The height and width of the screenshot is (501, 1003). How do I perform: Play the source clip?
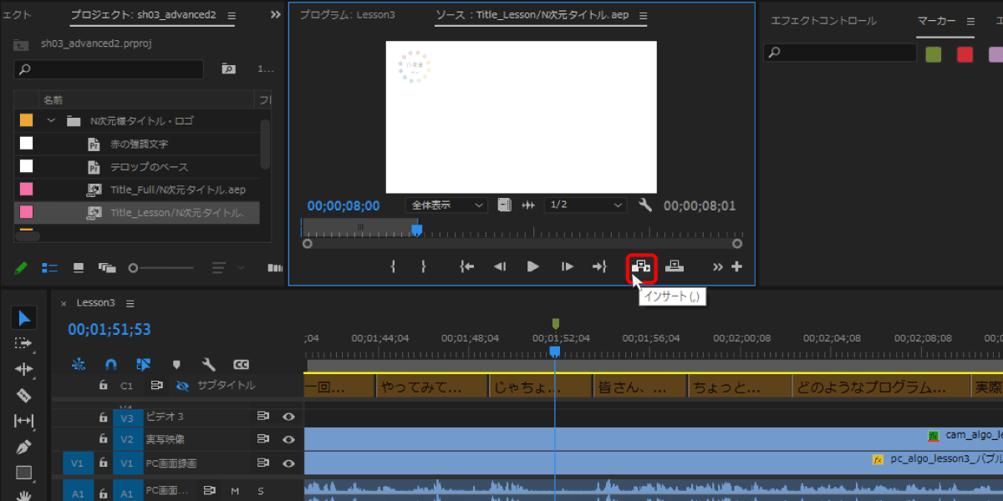533,266
